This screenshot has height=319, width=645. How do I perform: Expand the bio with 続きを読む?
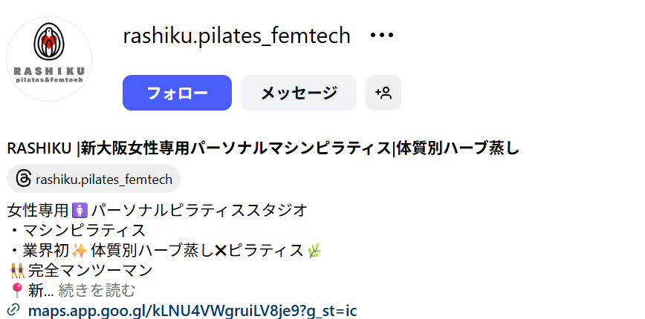(x=97, y=290)
